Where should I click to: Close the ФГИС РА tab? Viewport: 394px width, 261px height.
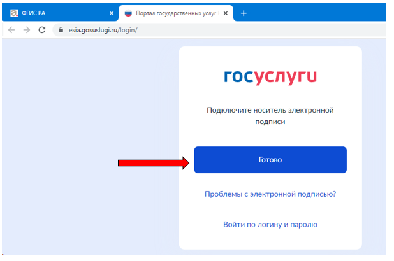click(x=112, y=13)
